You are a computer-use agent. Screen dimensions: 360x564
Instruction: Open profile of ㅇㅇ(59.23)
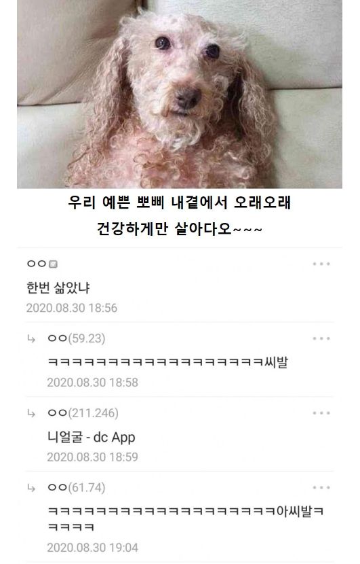(x=77, y=338)
